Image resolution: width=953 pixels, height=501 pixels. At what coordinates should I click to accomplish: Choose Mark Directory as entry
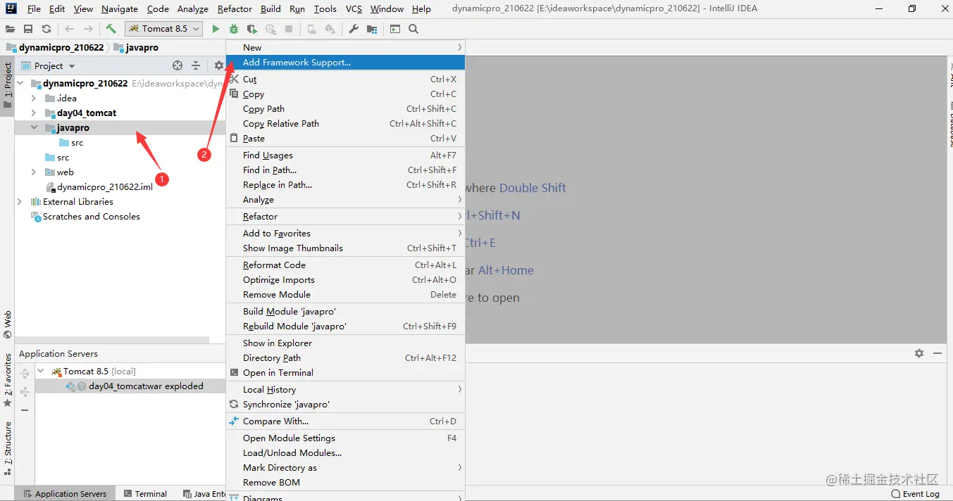click(345, 467)
